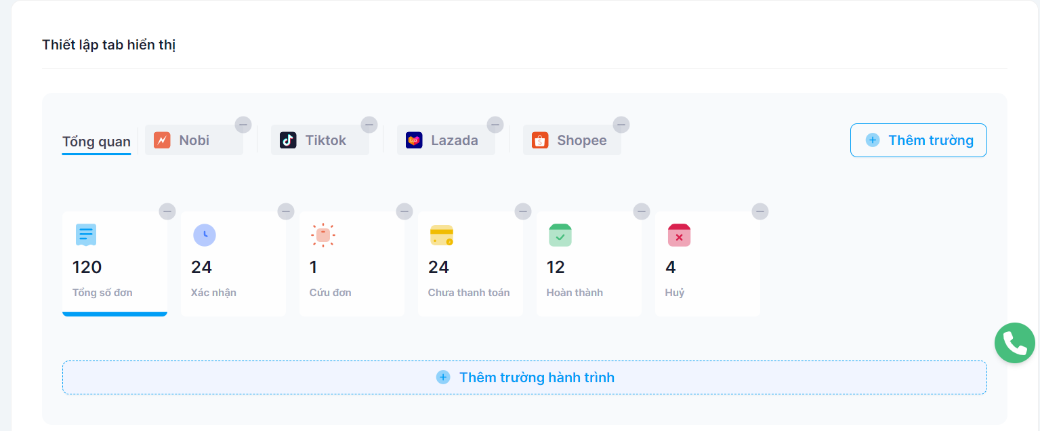Remove the Xác nhận card

click(x=286, y=211)
